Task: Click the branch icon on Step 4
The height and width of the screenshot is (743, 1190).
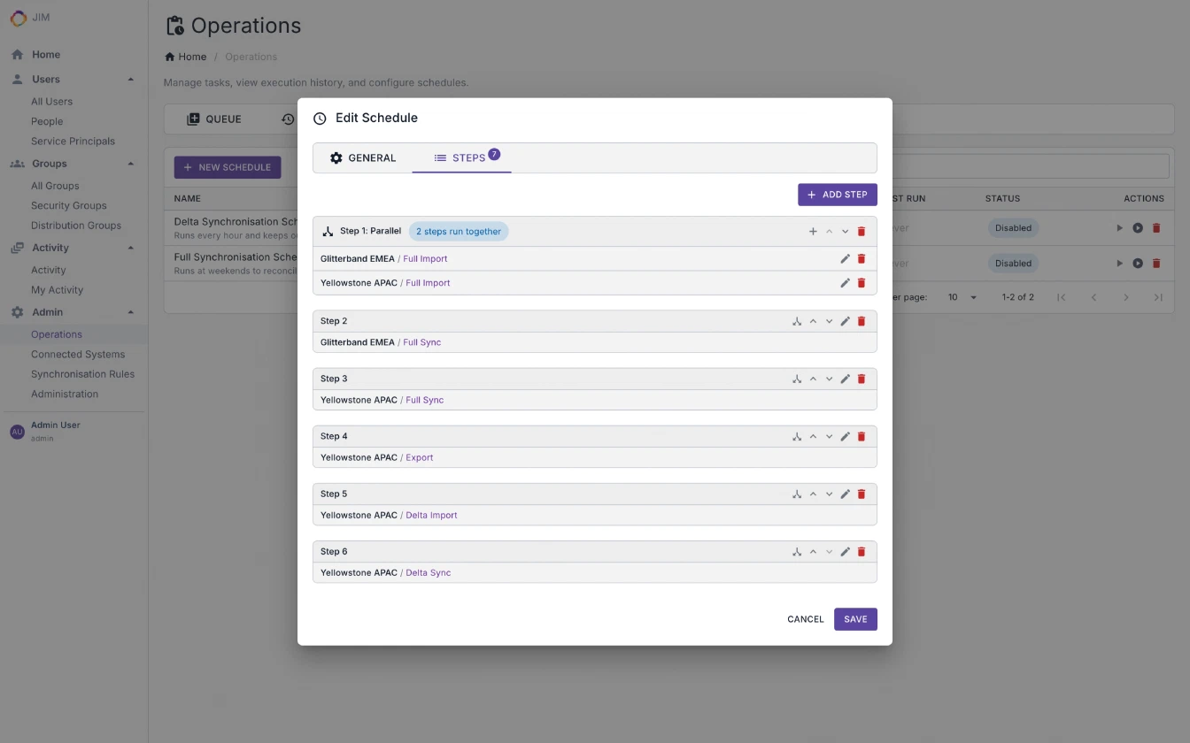Action: [796, 436]
